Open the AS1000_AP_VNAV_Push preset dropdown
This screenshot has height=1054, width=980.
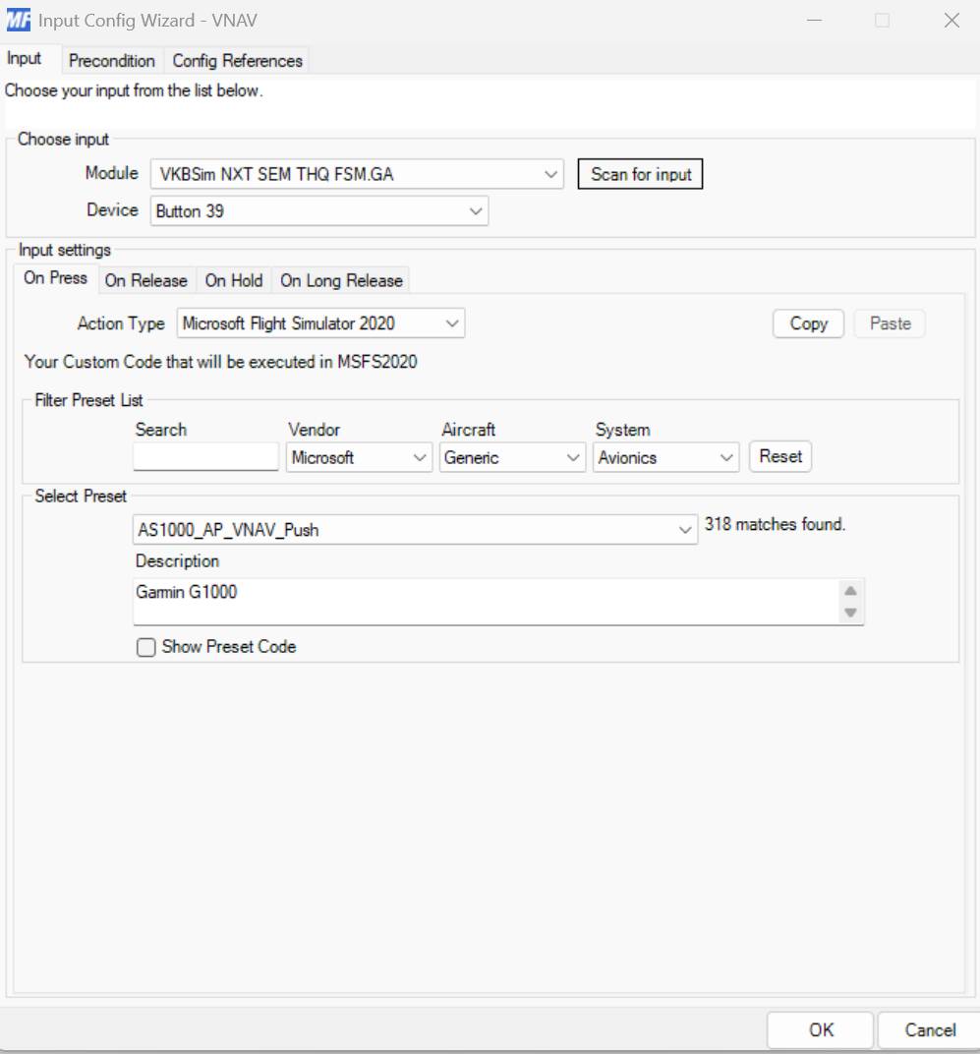coord(415,530)
